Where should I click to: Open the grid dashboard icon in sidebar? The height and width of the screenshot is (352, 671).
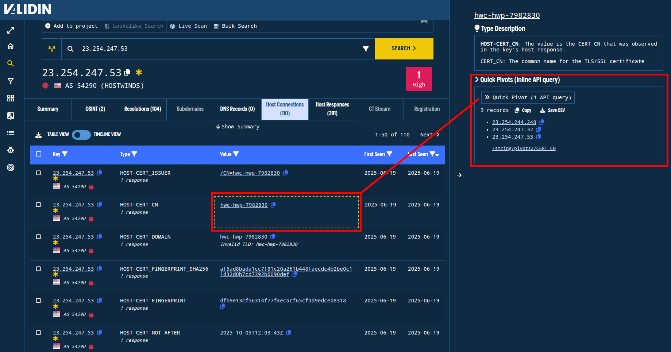click(x=11, y=98)
